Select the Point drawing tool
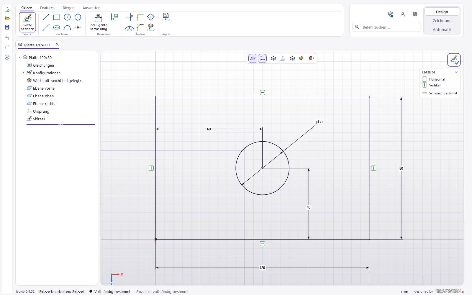 (78, 28)
